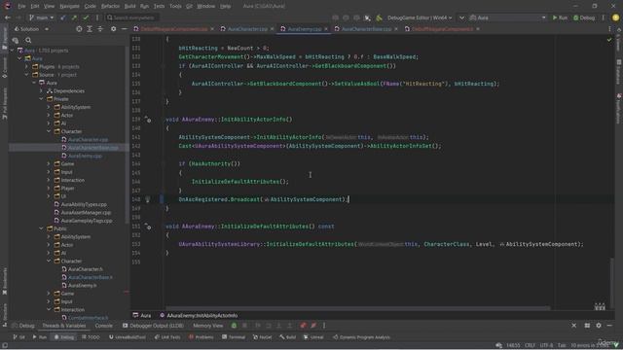Open the Navigate menu
623x350 pixels.
pyautogui.click(x=69, y=7)
